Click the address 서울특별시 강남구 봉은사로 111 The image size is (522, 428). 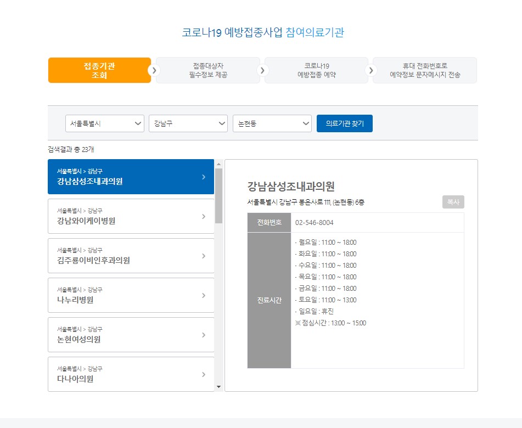pyautogui.click(x=306, y=202)
